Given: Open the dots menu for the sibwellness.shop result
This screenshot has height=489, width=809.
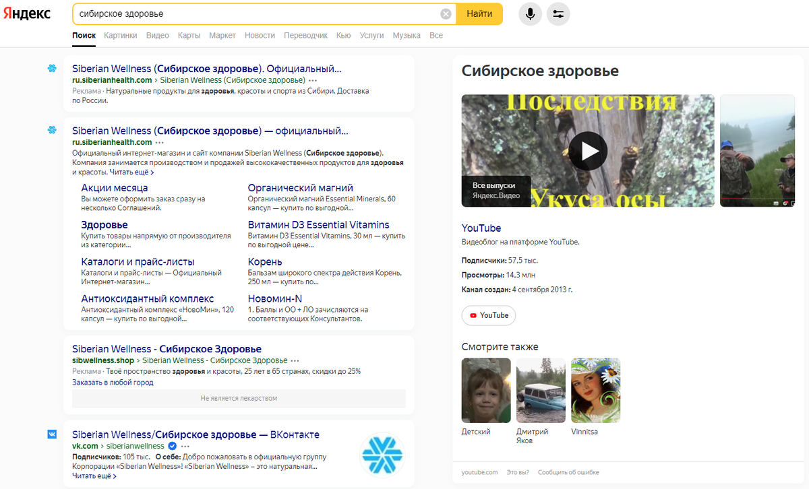Looking at the screenshot, I should pos(295,361).
